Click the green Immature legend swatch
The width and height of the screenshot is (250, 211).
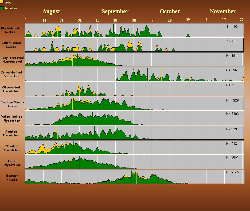2,8
